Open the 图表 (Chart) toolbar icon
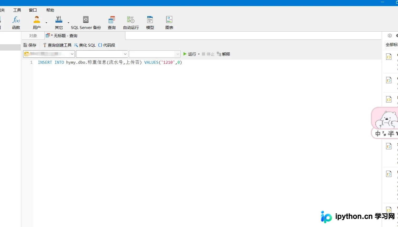 click(x=169, y=23)
